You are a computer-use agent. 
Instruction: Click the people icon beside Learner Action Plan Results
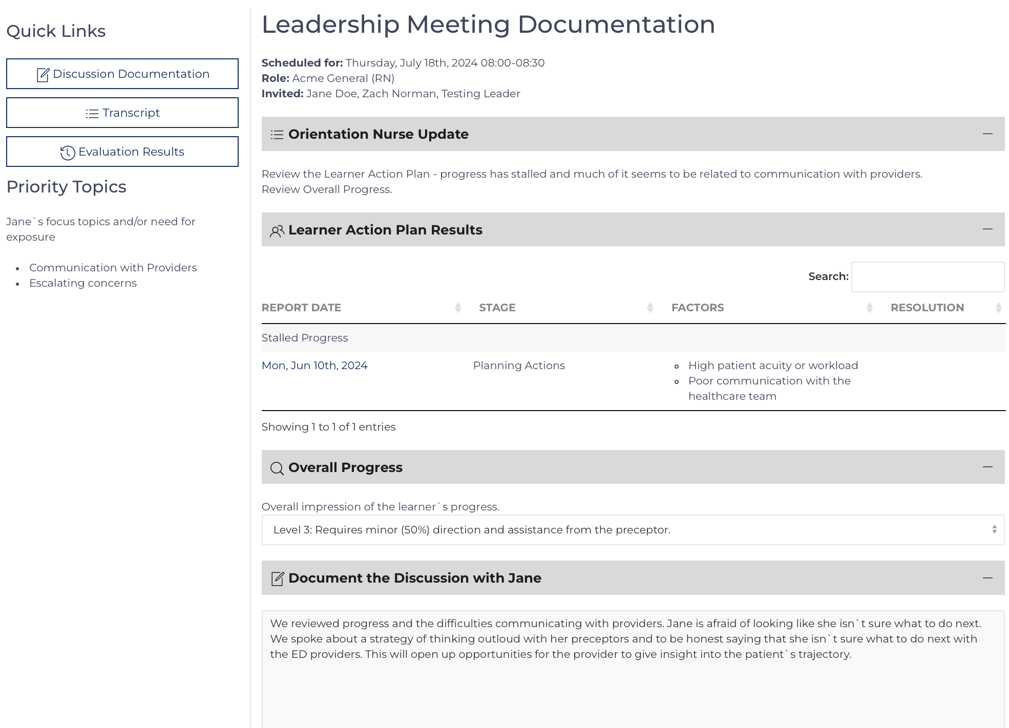[x=277, y=231]
